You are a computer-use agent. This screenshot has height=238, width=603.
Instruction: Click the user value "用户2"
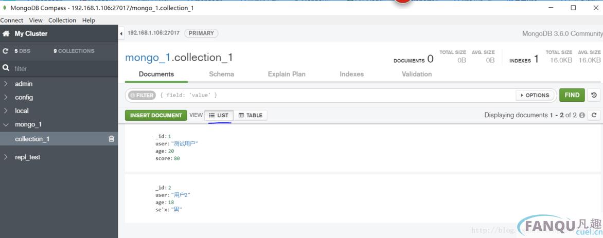[x=181, y=195]
